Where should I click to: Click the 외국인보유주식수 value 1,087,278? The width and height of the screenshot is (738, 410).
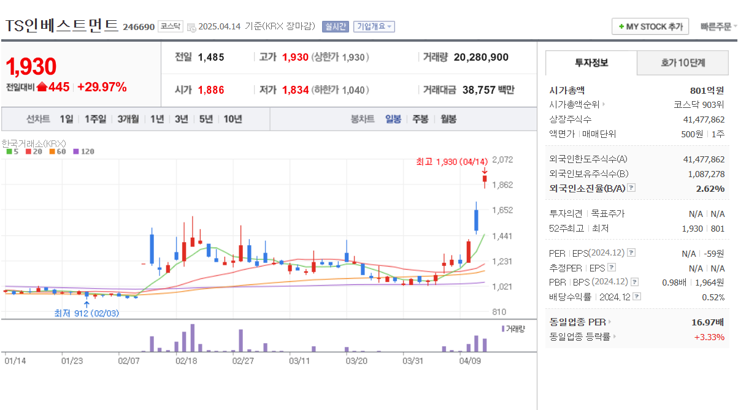pyautogui.click(x=706, y=174)
